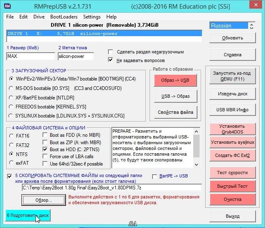Click up arrow of PREPARE description scrollbar
Screen dimensions: 265x228
coord(197,131)
